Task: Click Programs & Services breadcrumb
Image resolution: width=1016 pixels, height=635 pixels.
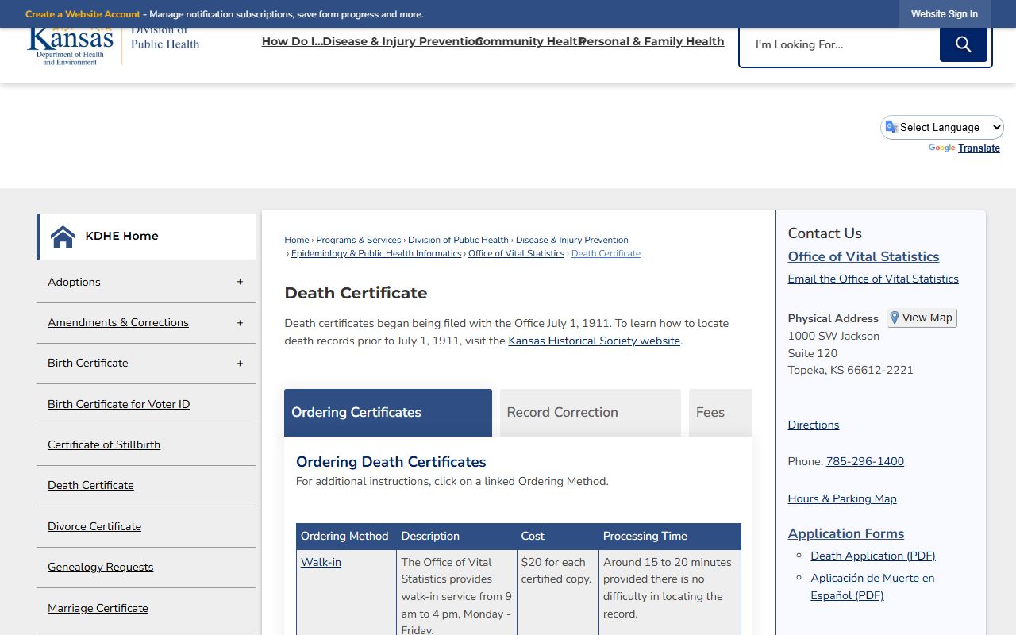Action: (x=359, y=240)
